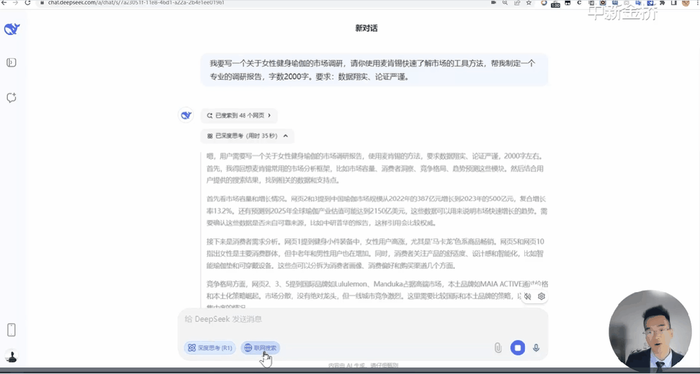Bookmark this page with the star
The height and width of the screenshot is (374, 700).
tap(529, 3)
